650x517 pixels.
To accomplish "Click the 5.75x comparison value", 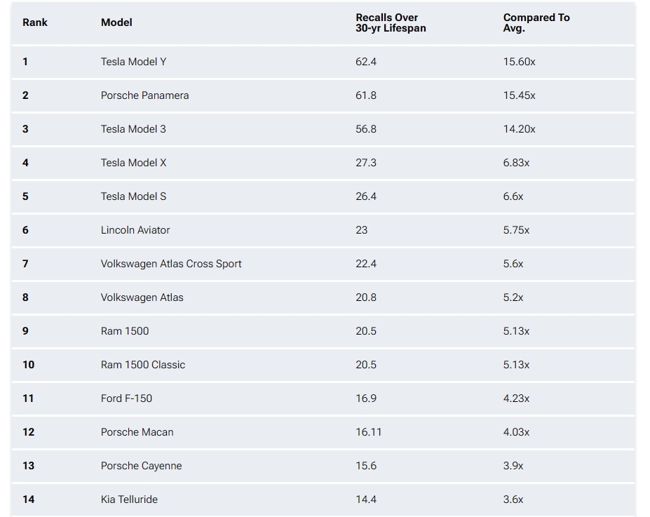I will [x=516, y=230].
